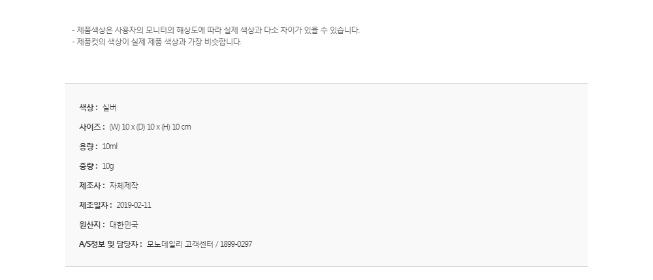Select the 자체제작 manufacturer value

[123, 186]
